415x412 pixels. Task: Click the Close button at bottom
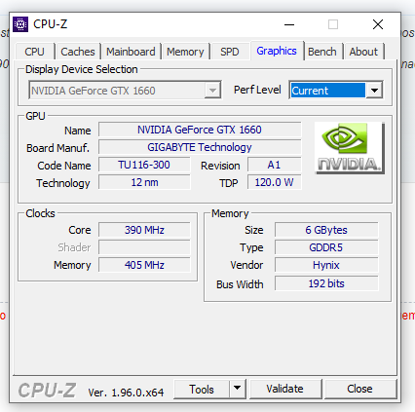pos(359,389)
